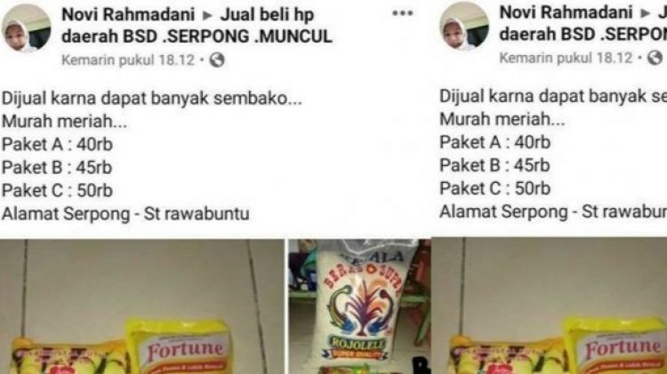Open Novi Rahmadani's avatar in first post

(27, 28)
